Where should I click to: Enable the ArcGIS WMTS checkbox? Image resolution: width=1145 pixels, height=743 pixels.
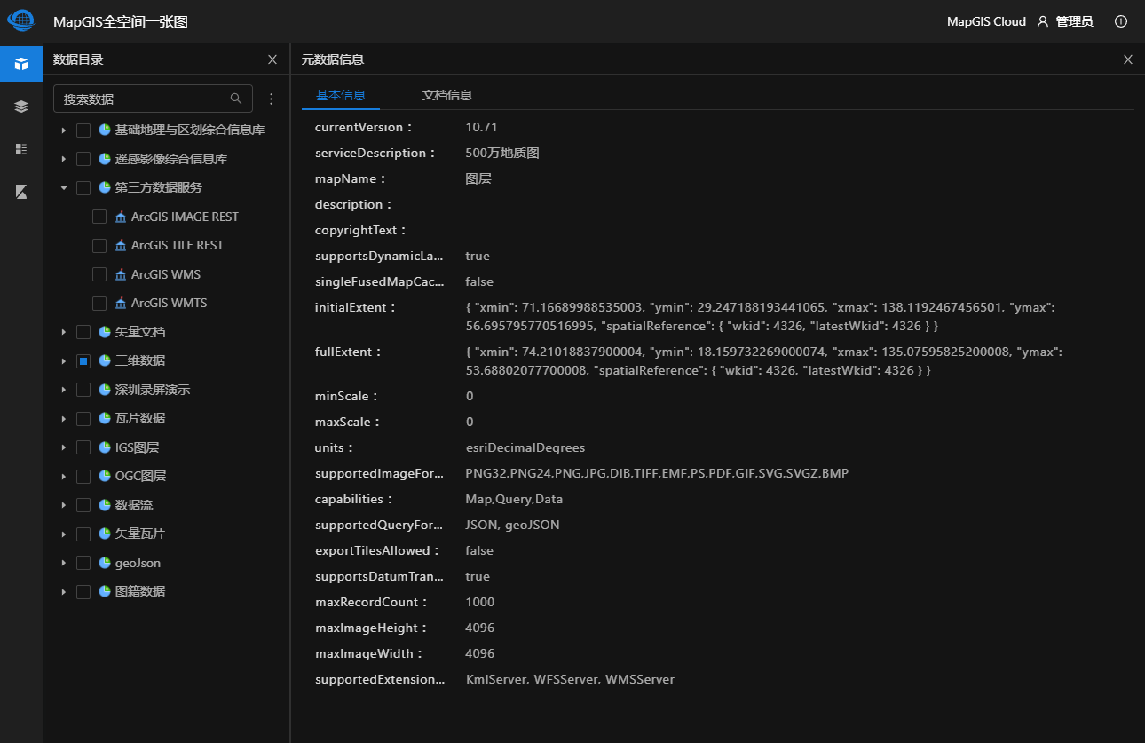[99, 304]
